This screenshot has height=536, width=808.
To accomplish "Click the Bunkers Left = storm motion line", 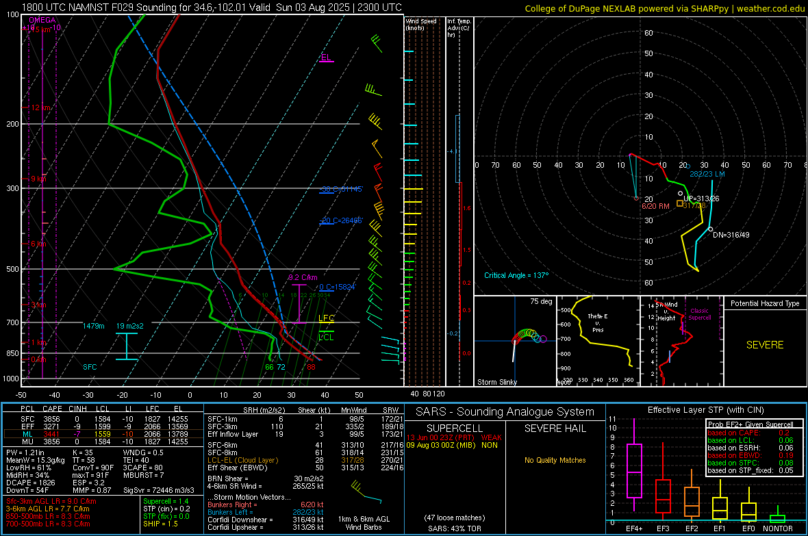I will pos(266,512).
